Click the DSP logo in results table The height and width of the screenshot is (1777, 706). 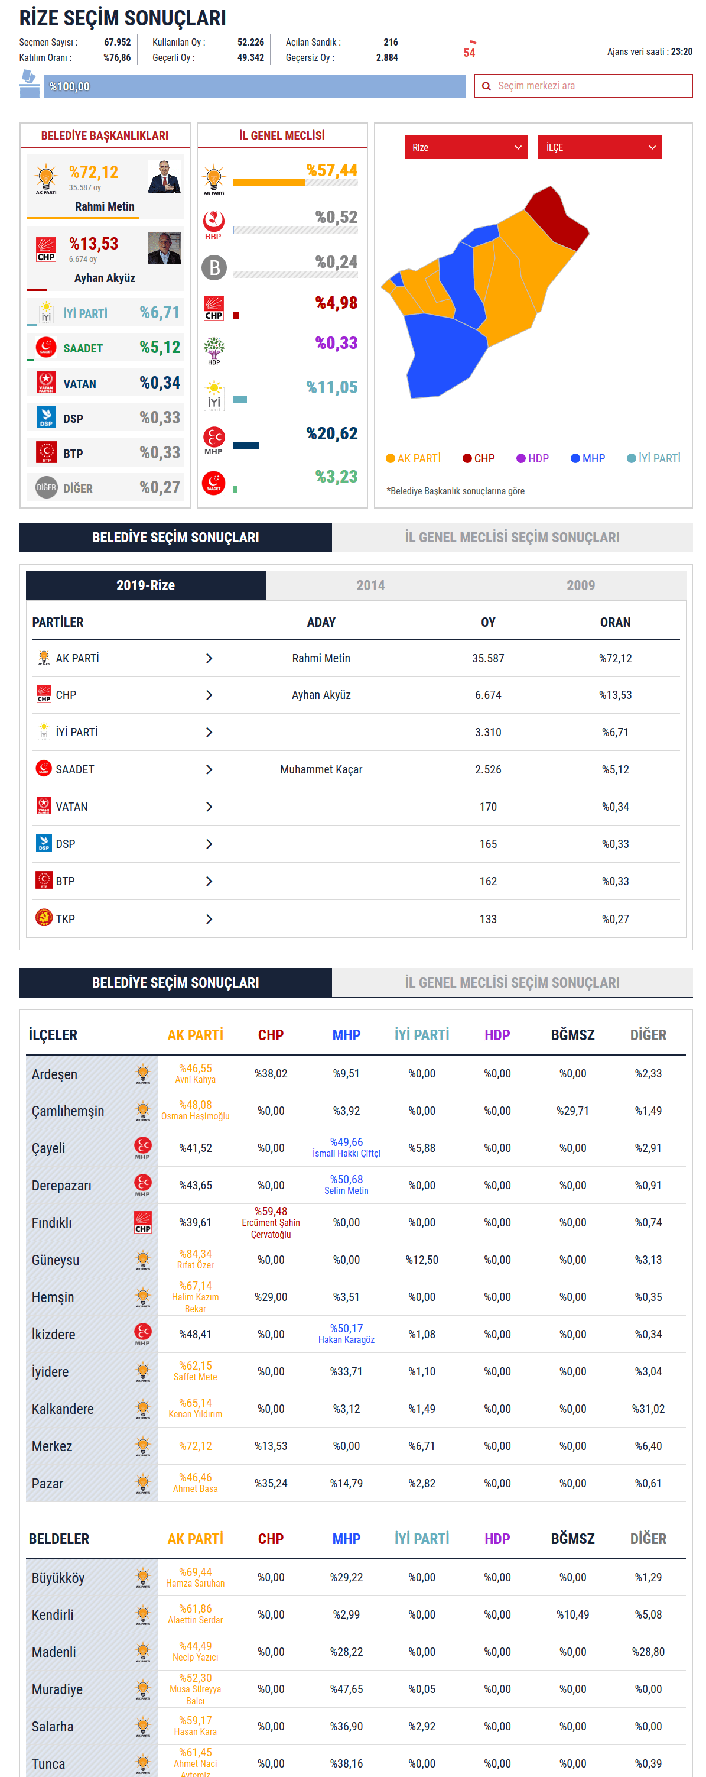[44, 843]
